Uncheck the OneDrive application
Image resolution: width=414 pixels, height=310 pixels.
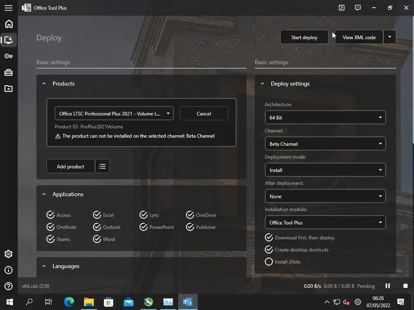[x=201, y=215]
